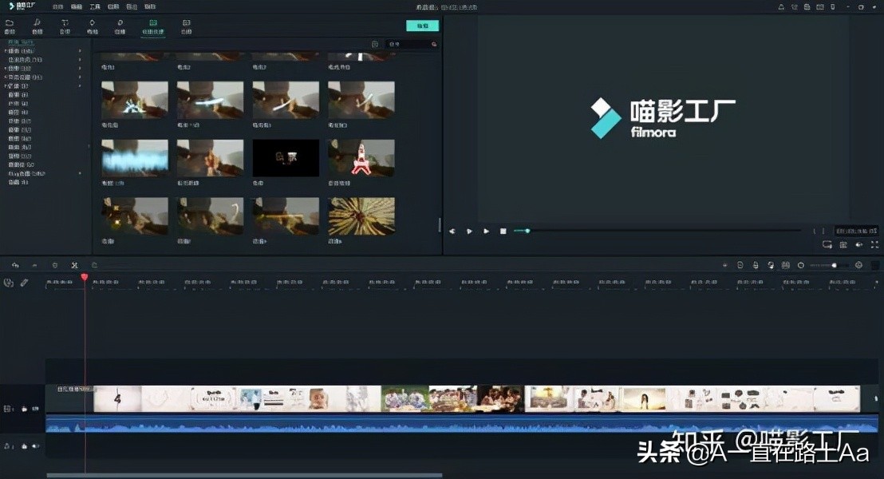Switch to the Transitions tab
Image resolution: width=884 pixels, height=479 pixels.
point(93,26)
